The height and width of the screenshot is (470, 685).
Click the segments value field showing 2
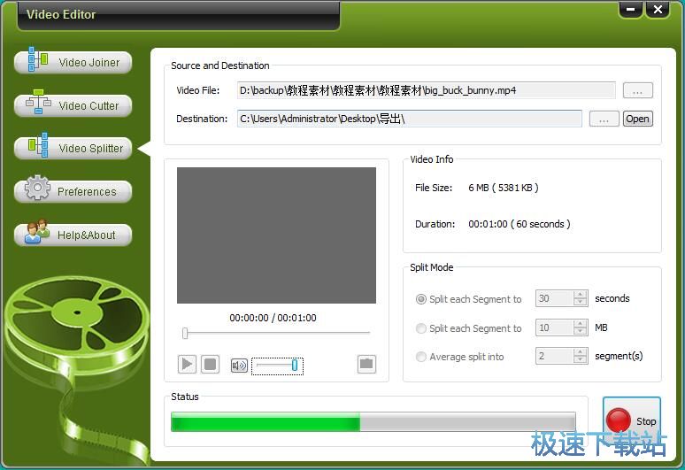(x=554, y=356)
